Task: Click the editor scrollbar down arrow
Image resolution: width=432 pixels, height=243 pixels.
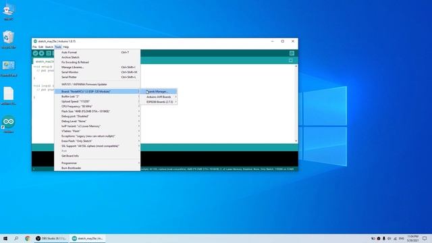Action: [296, 141]
